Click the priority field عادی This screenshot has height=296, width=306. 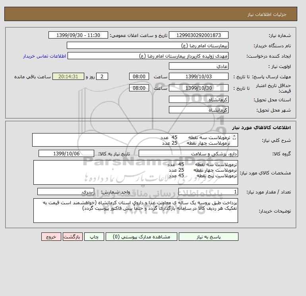[198, 66]
